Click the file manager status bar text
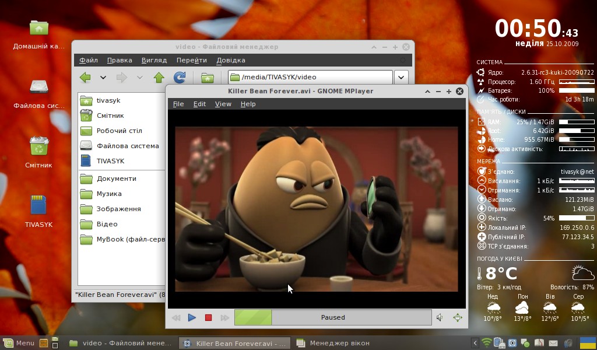This screenshot has width=597, height=350. coord(120,295)
